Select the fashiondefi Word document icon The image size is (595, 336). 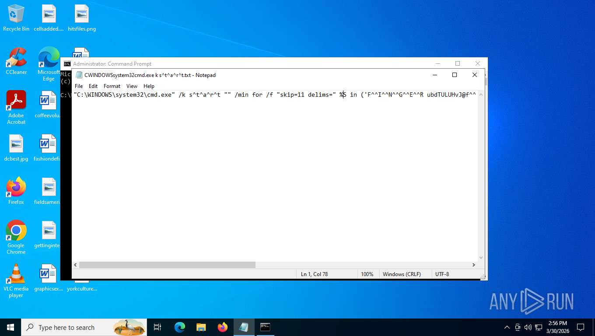(47, 148)
